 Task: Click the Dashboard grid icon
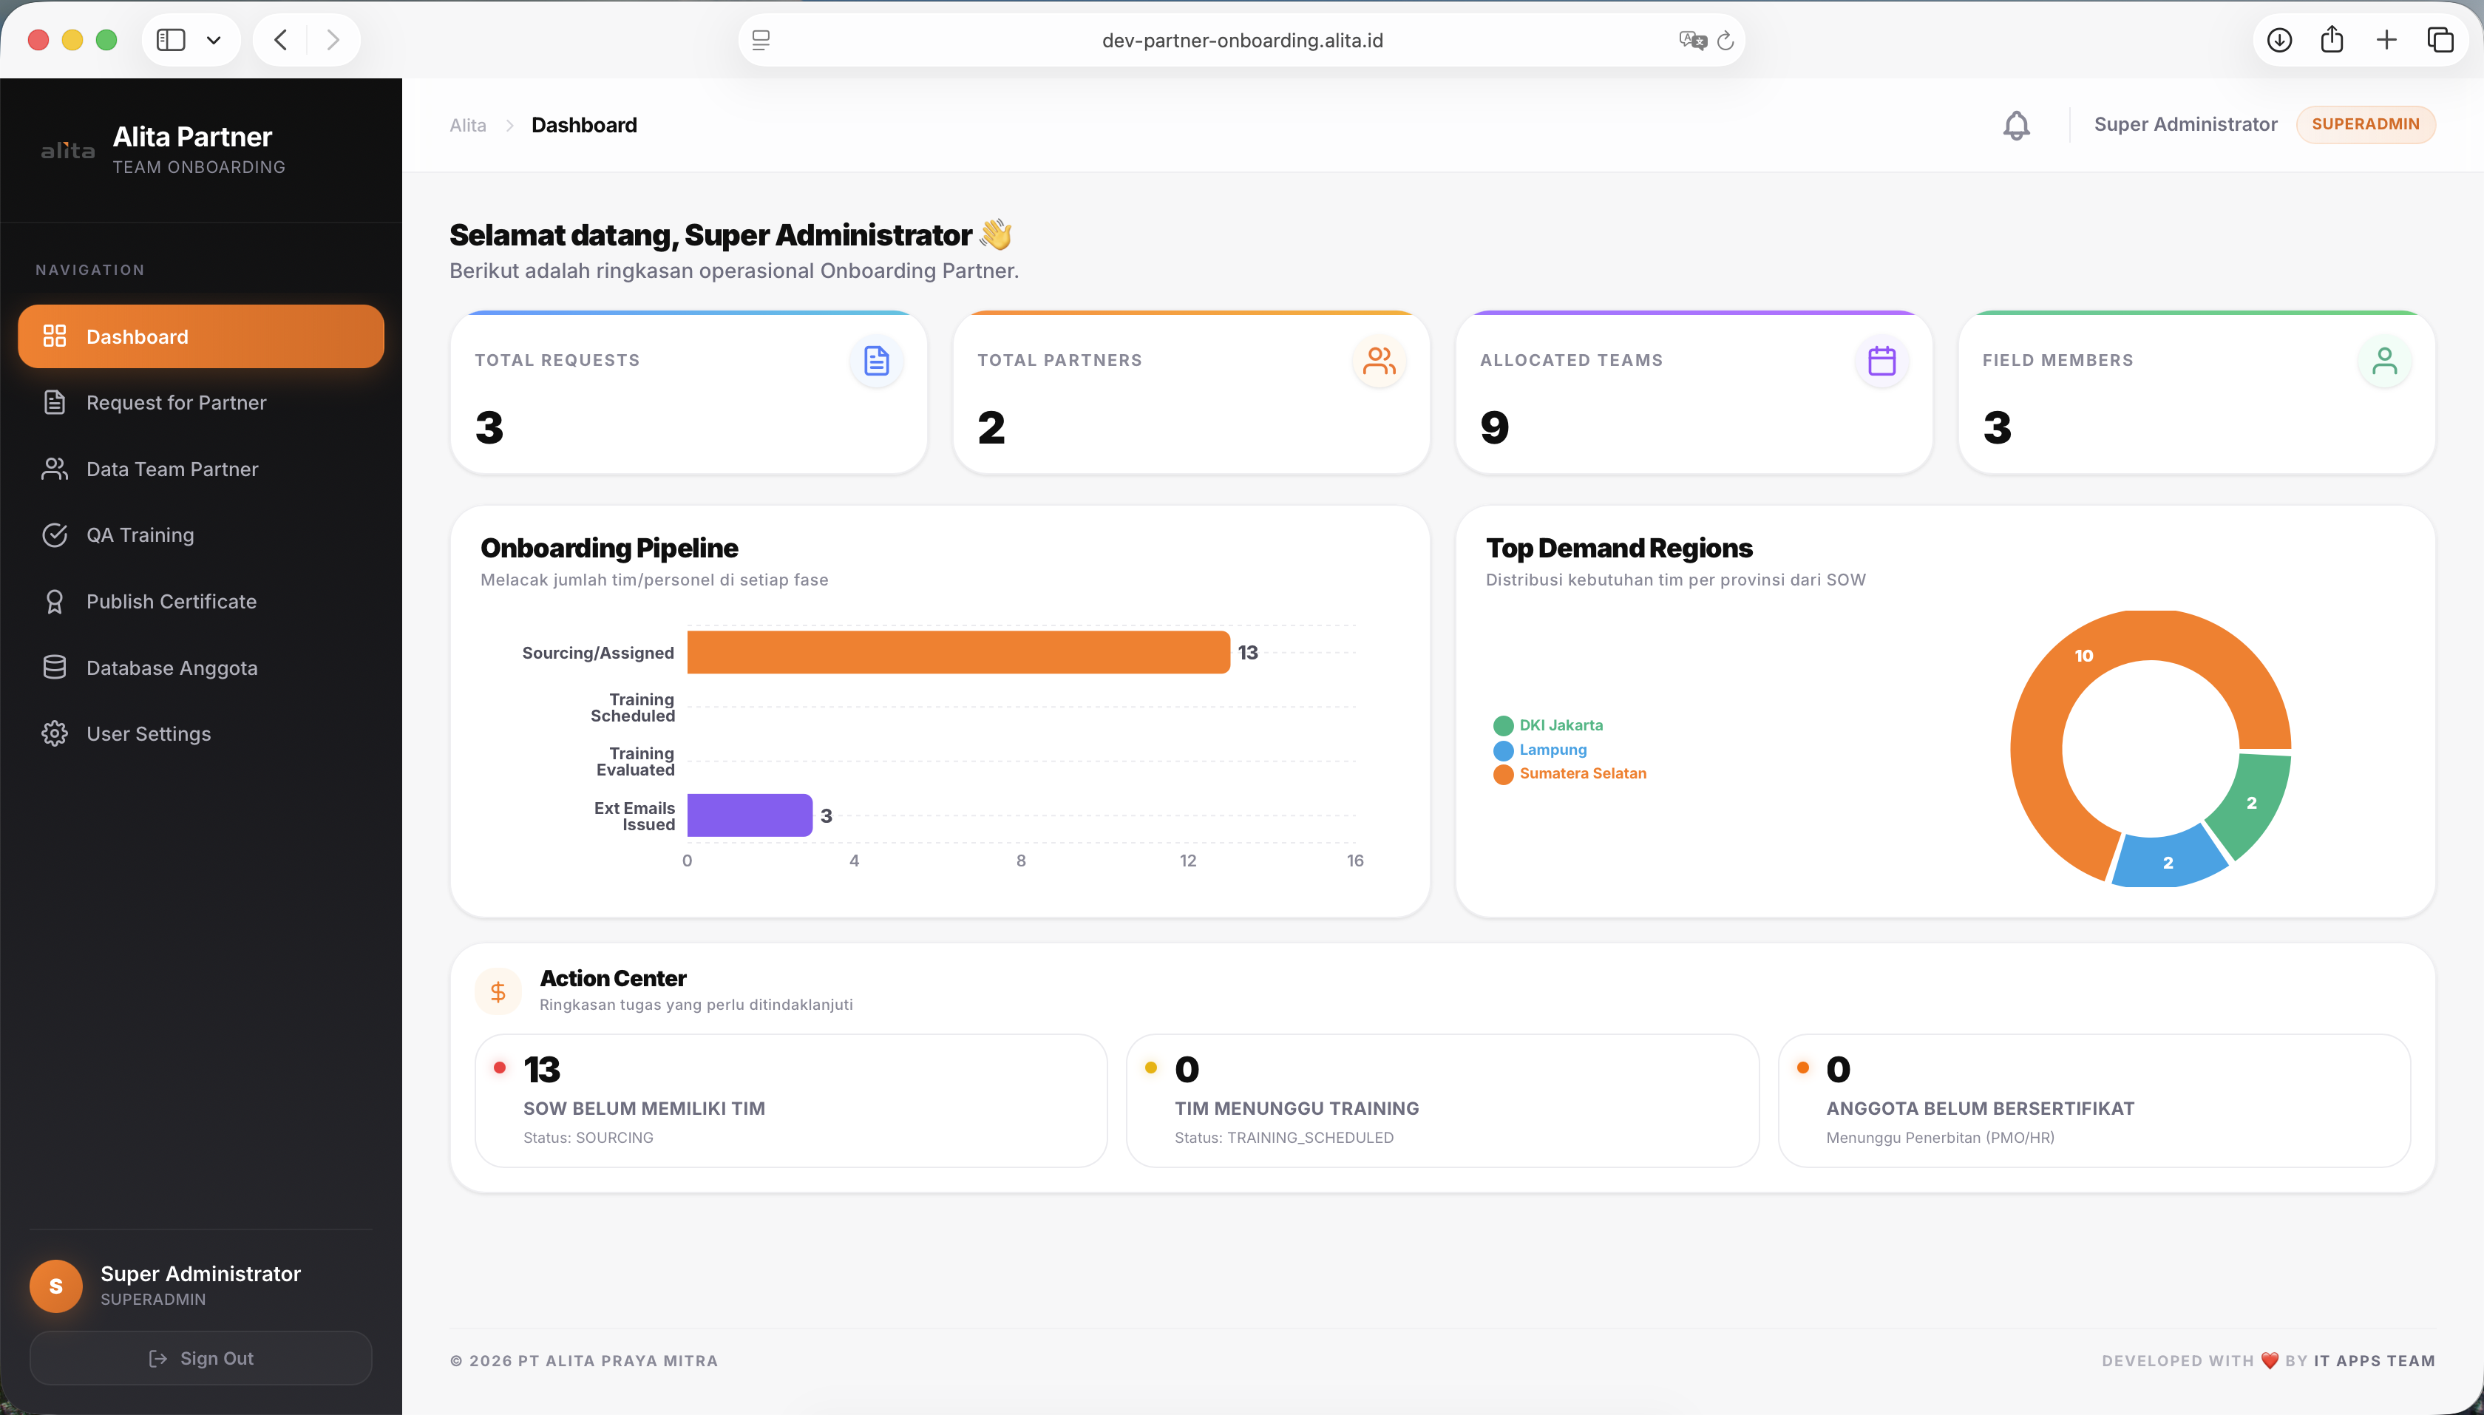[55, 336]
